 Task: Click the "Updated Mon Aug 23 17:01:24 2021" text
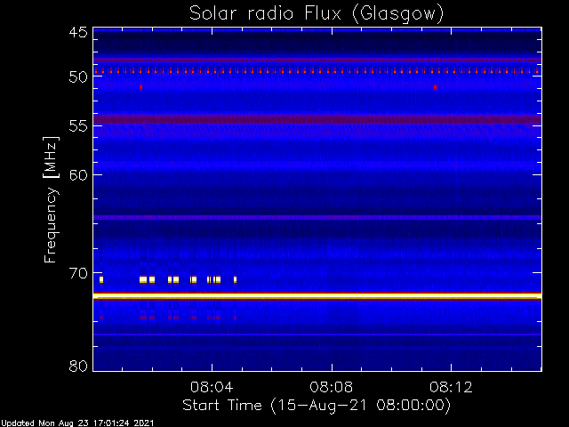(x=77, y=423)
